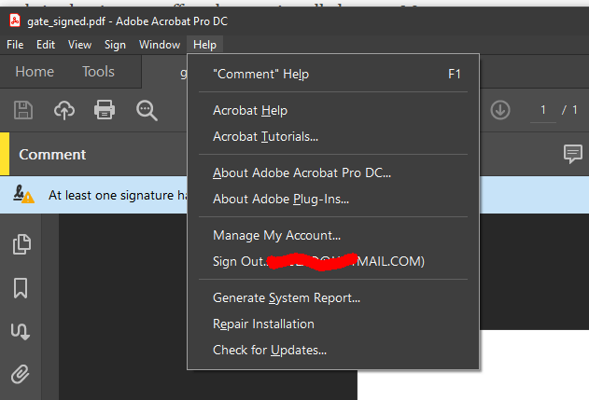Click the magnifier search icon

click(x=147, y=110)
